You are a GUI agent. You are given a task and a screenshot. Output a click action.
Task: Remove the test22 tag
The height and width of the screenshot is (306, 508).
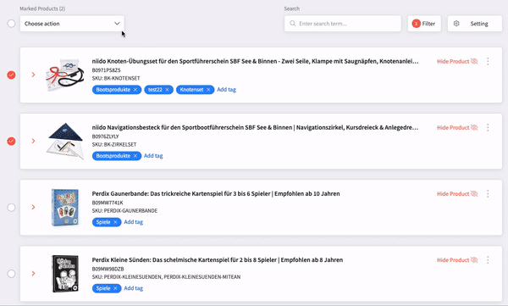pyautogui.click(x=167, y=90)
